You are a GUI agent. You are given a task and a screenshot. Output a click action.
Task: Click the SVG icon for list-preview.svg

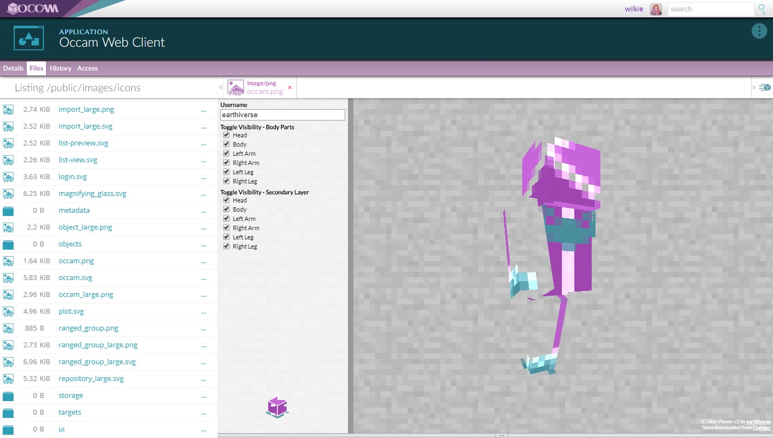(8, 143)
